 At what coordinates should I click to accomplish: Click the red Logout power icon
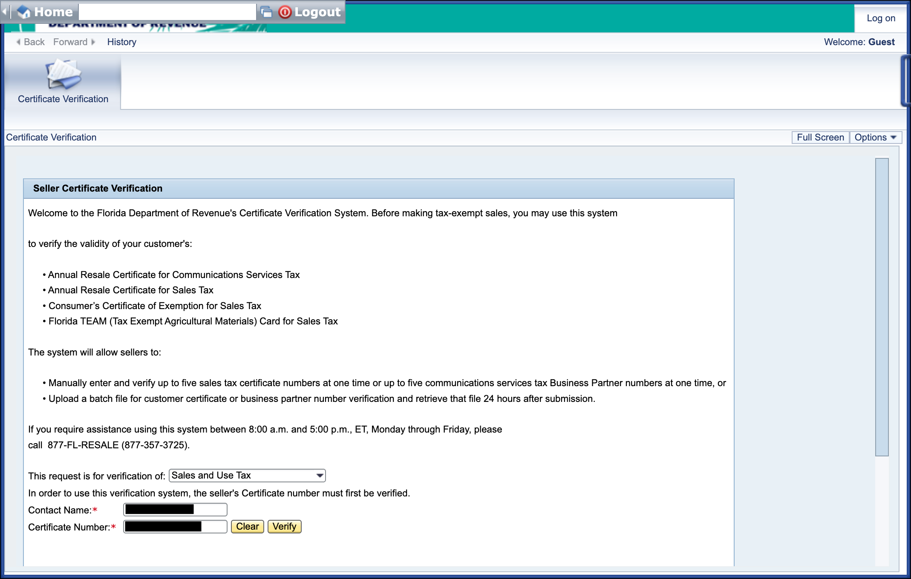coord(285,12)
